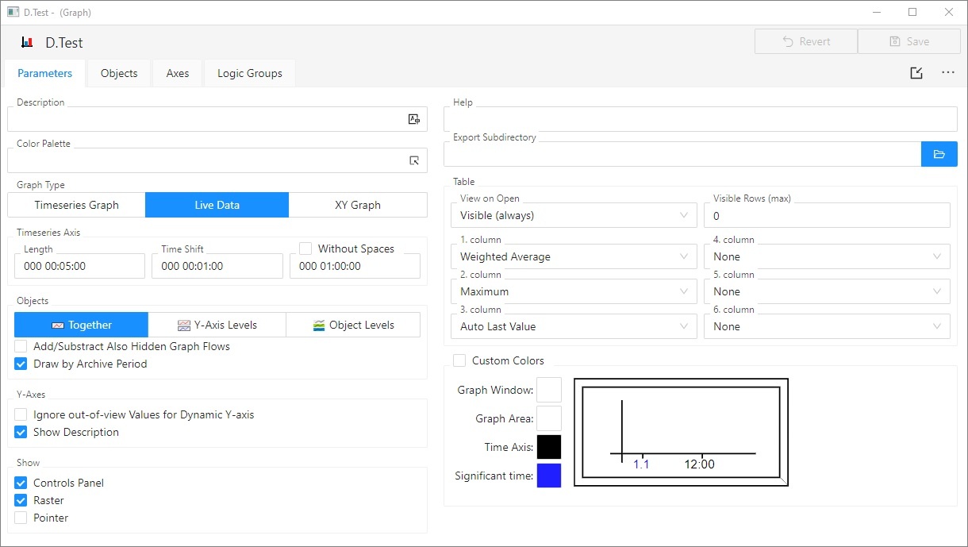Open the Color Palette selector icon
This screenshot has width=968, height=547.
tap(413, 160)
